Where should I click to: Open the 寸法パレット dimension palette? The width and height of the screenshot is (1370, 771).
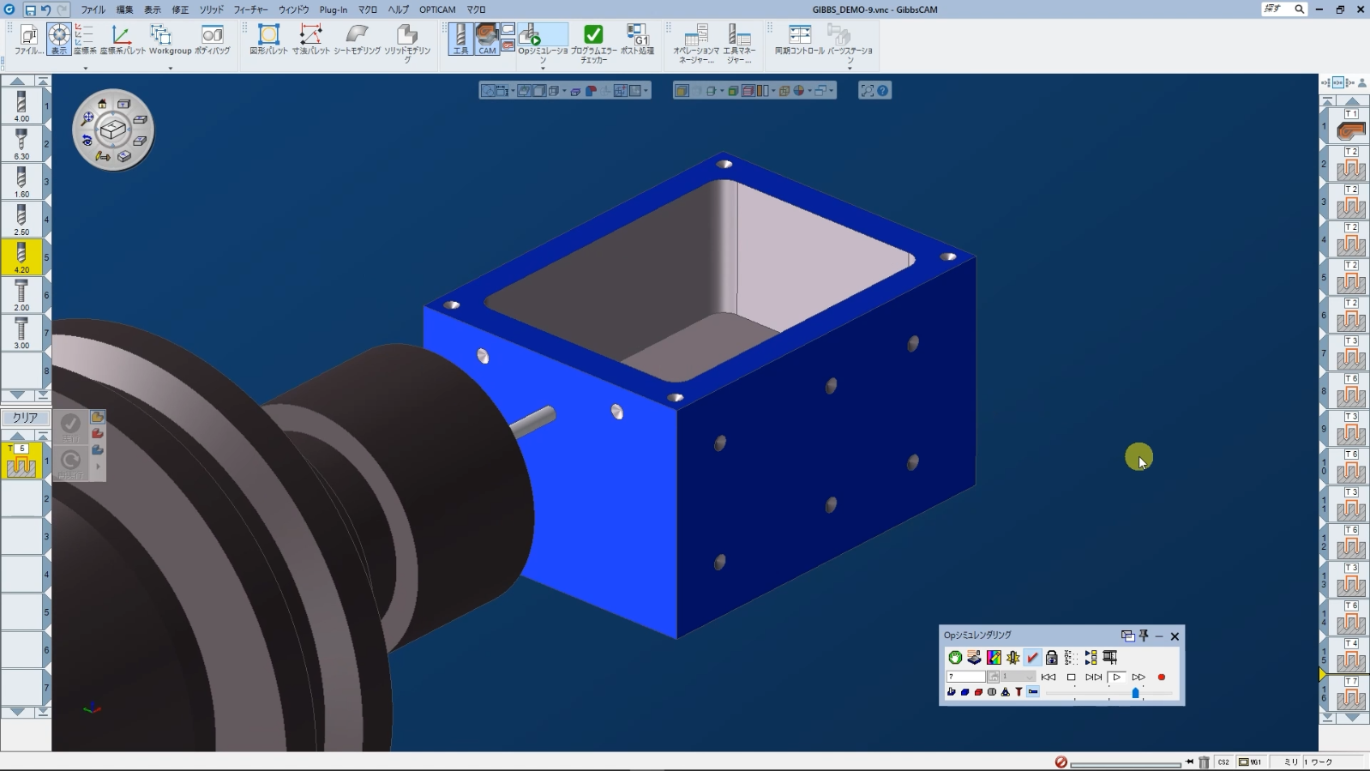310,39
